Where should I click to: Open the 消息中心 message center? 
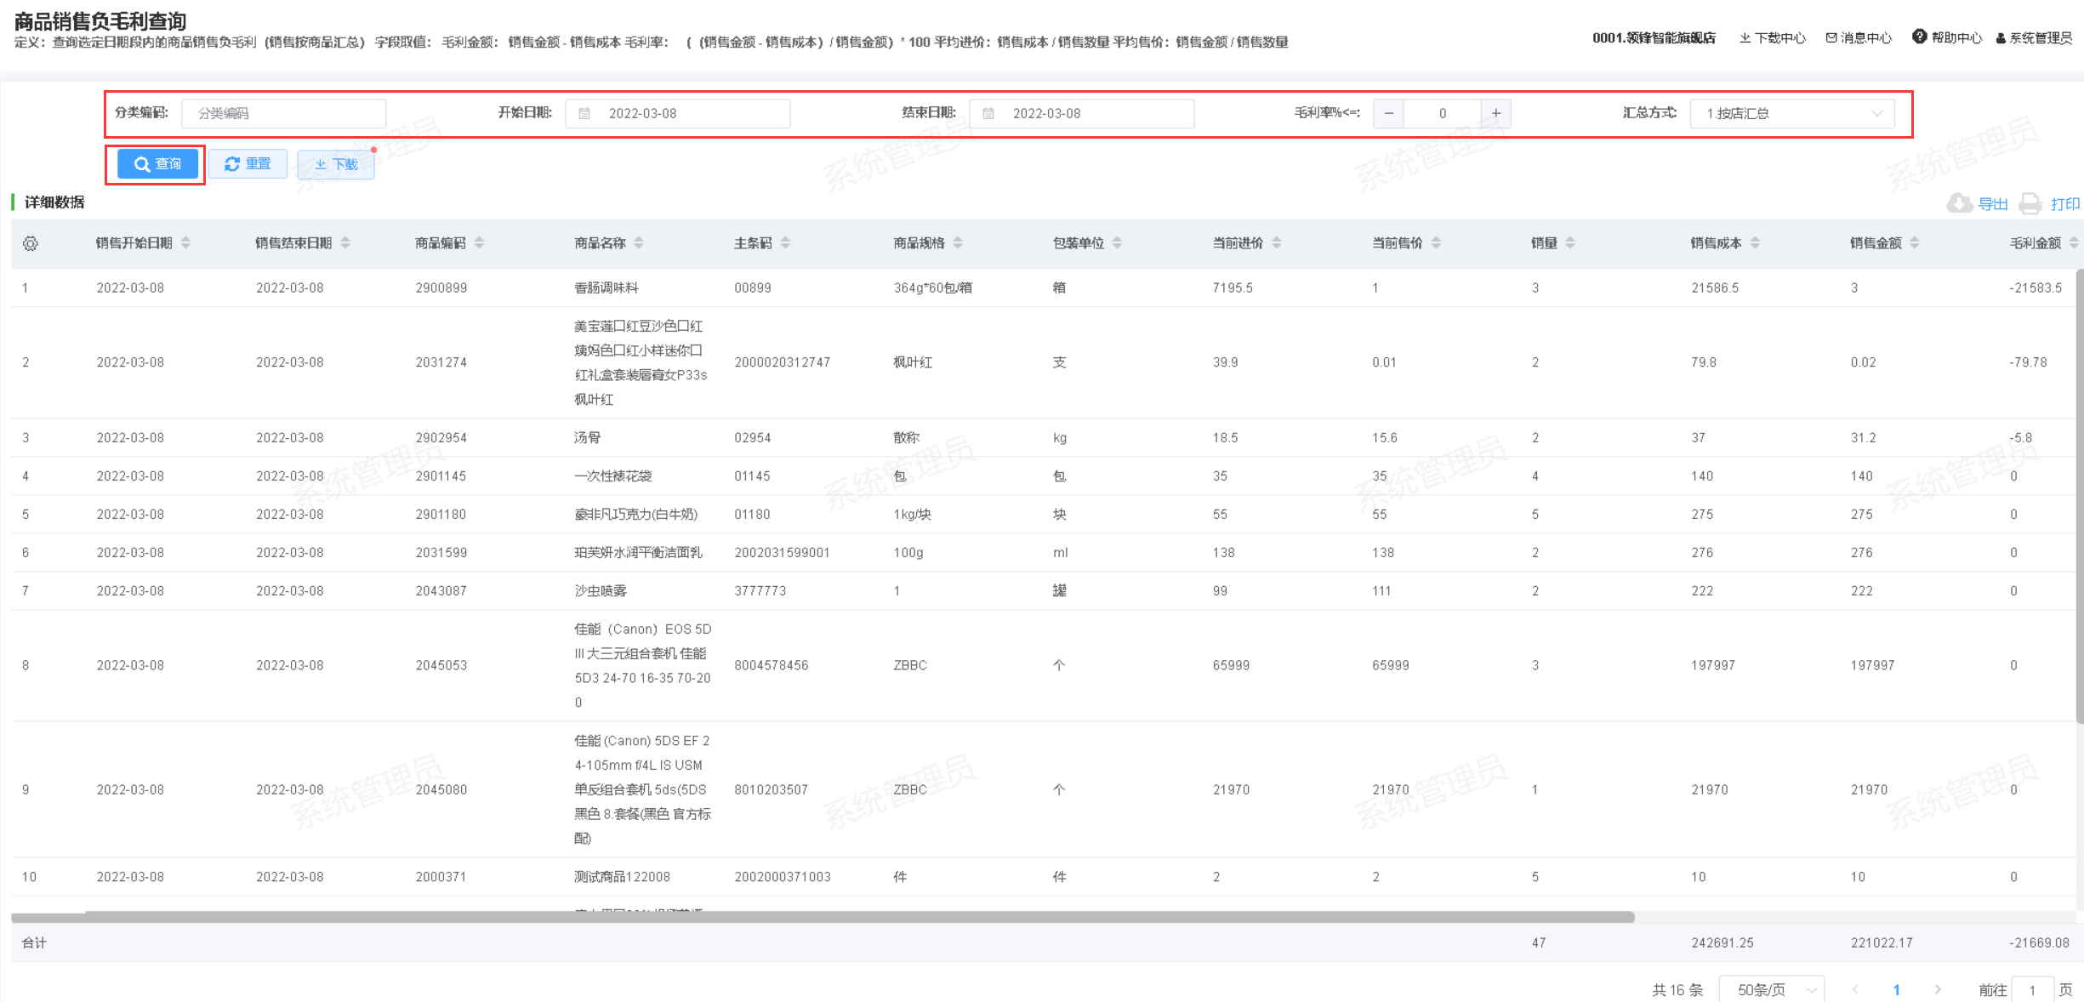tap(1859, 38)
